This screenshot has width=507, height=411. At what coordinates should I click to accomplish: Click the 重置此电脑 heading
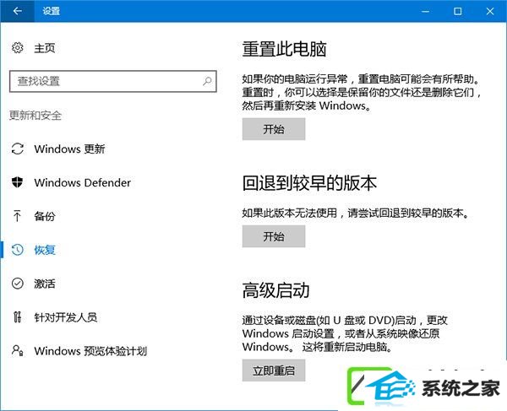tap(284, 49)
